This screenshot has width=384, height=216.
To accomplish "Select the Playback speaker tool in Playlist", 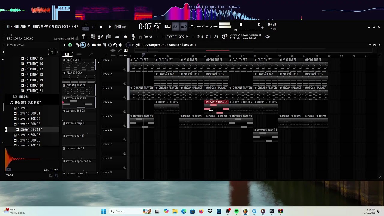I will coord(121,45).
